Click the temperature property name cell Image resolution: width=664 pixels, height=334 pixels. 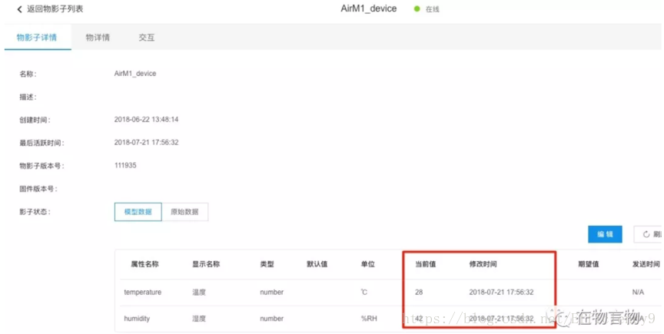(143, 292)
